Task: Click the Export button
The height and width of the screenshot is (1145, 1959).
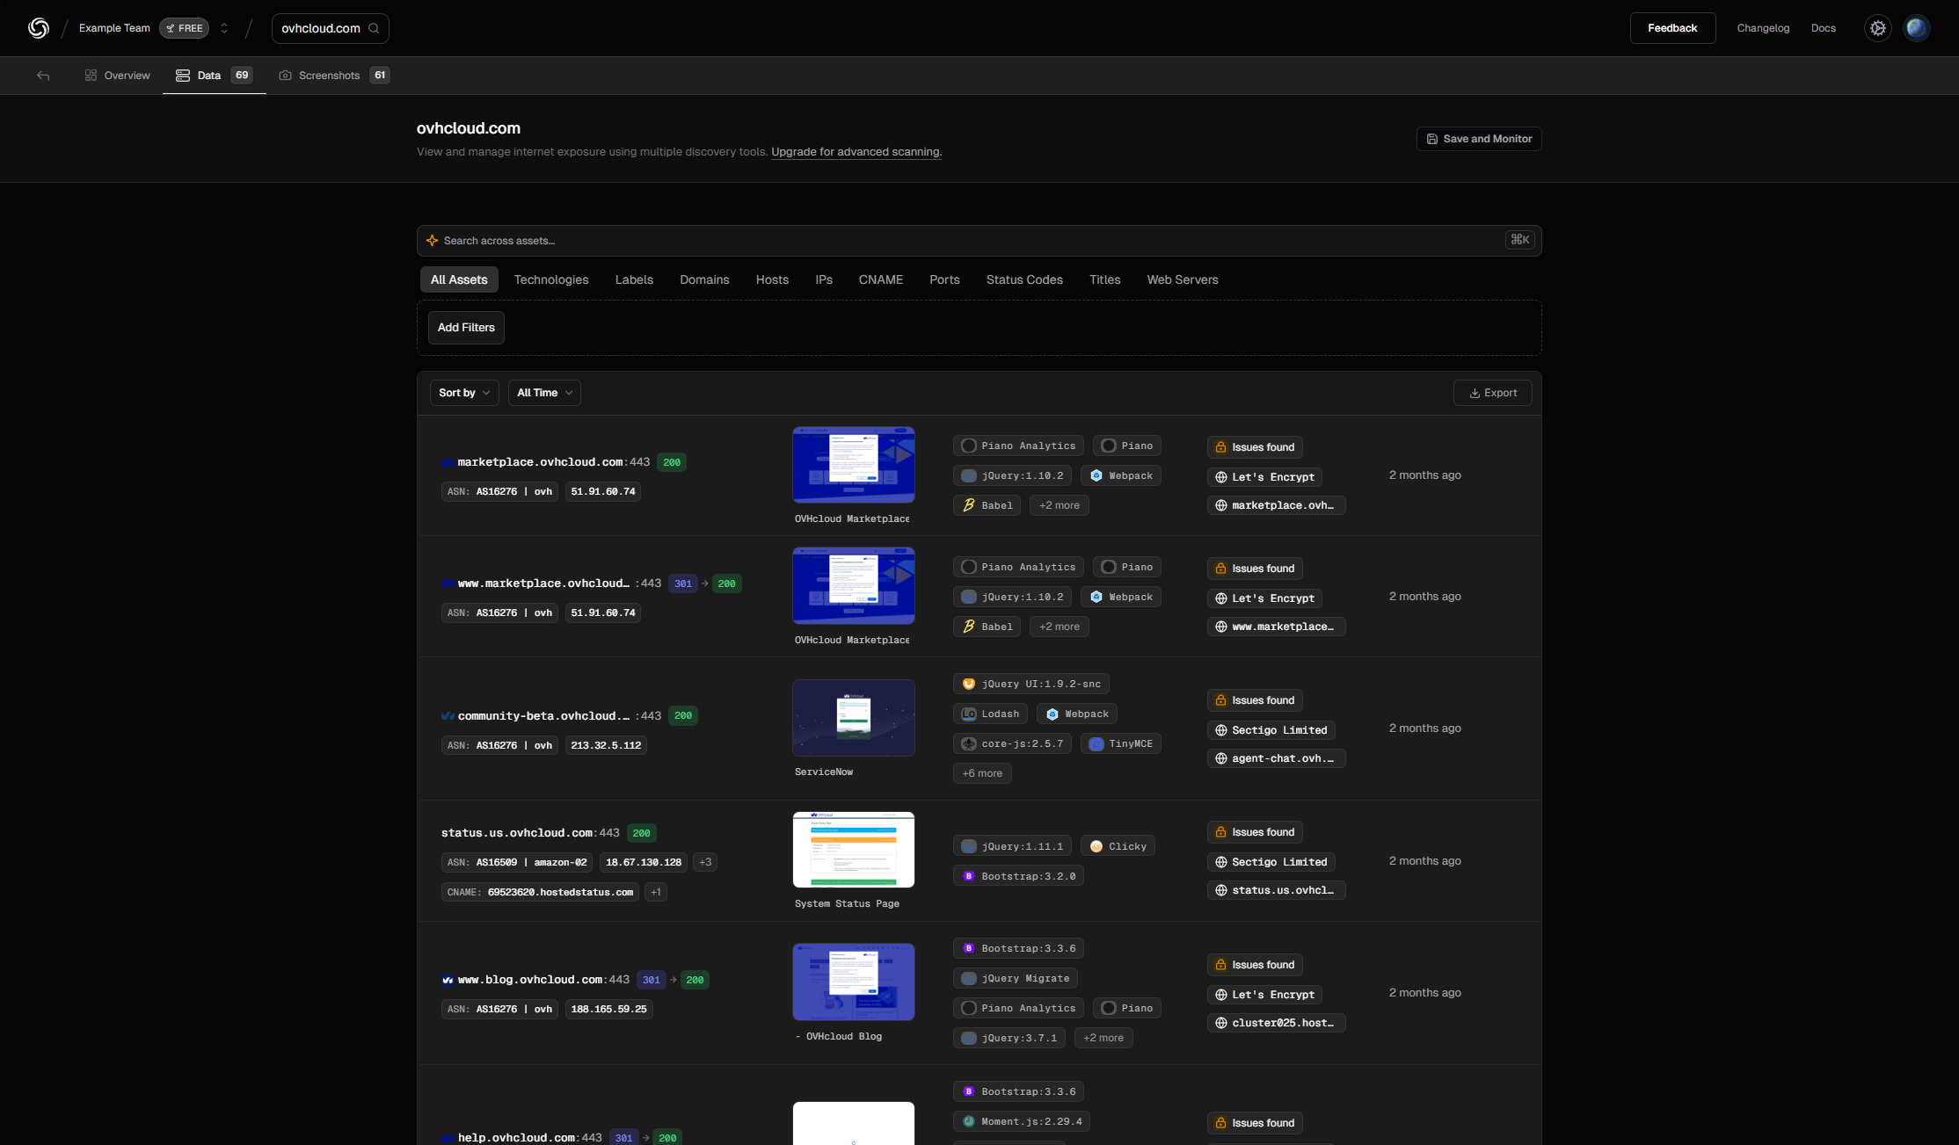Action: (1493, 393)
